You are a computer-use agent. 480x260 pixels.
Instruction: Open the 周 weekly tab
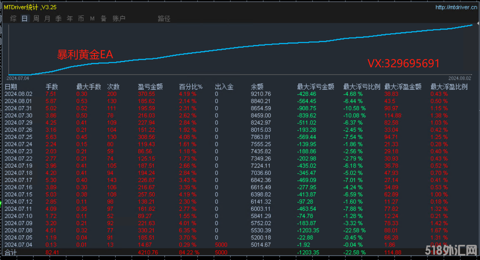36,18
